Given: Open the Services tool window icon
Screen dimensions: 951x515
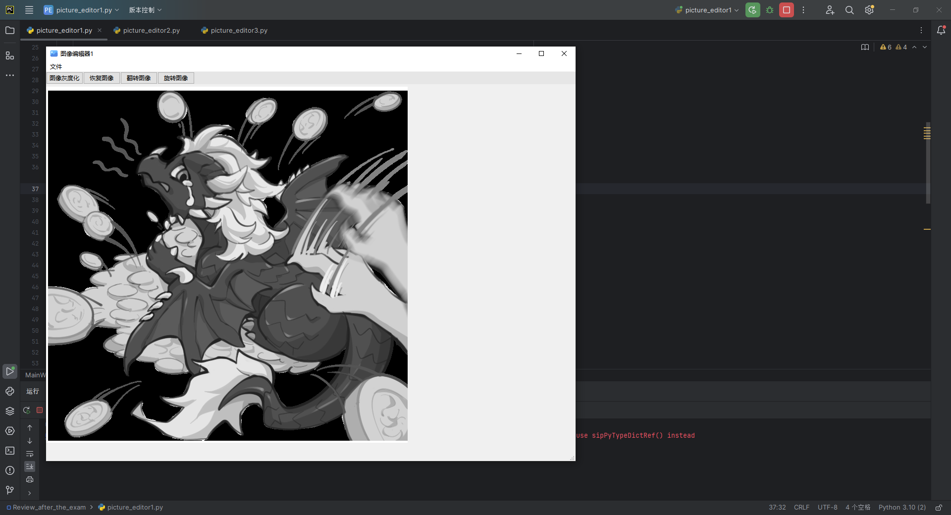Looking at the screenshot, I should [x=10, y=431].
